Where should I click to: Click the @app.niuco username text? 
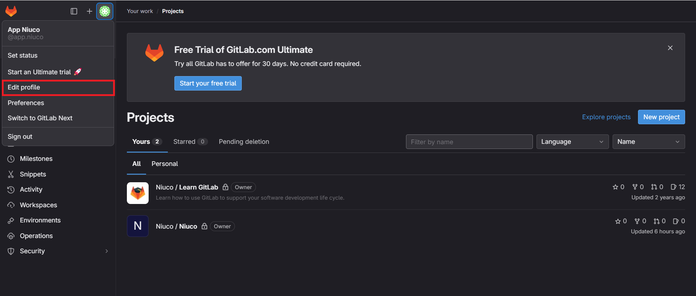point(25,37)
